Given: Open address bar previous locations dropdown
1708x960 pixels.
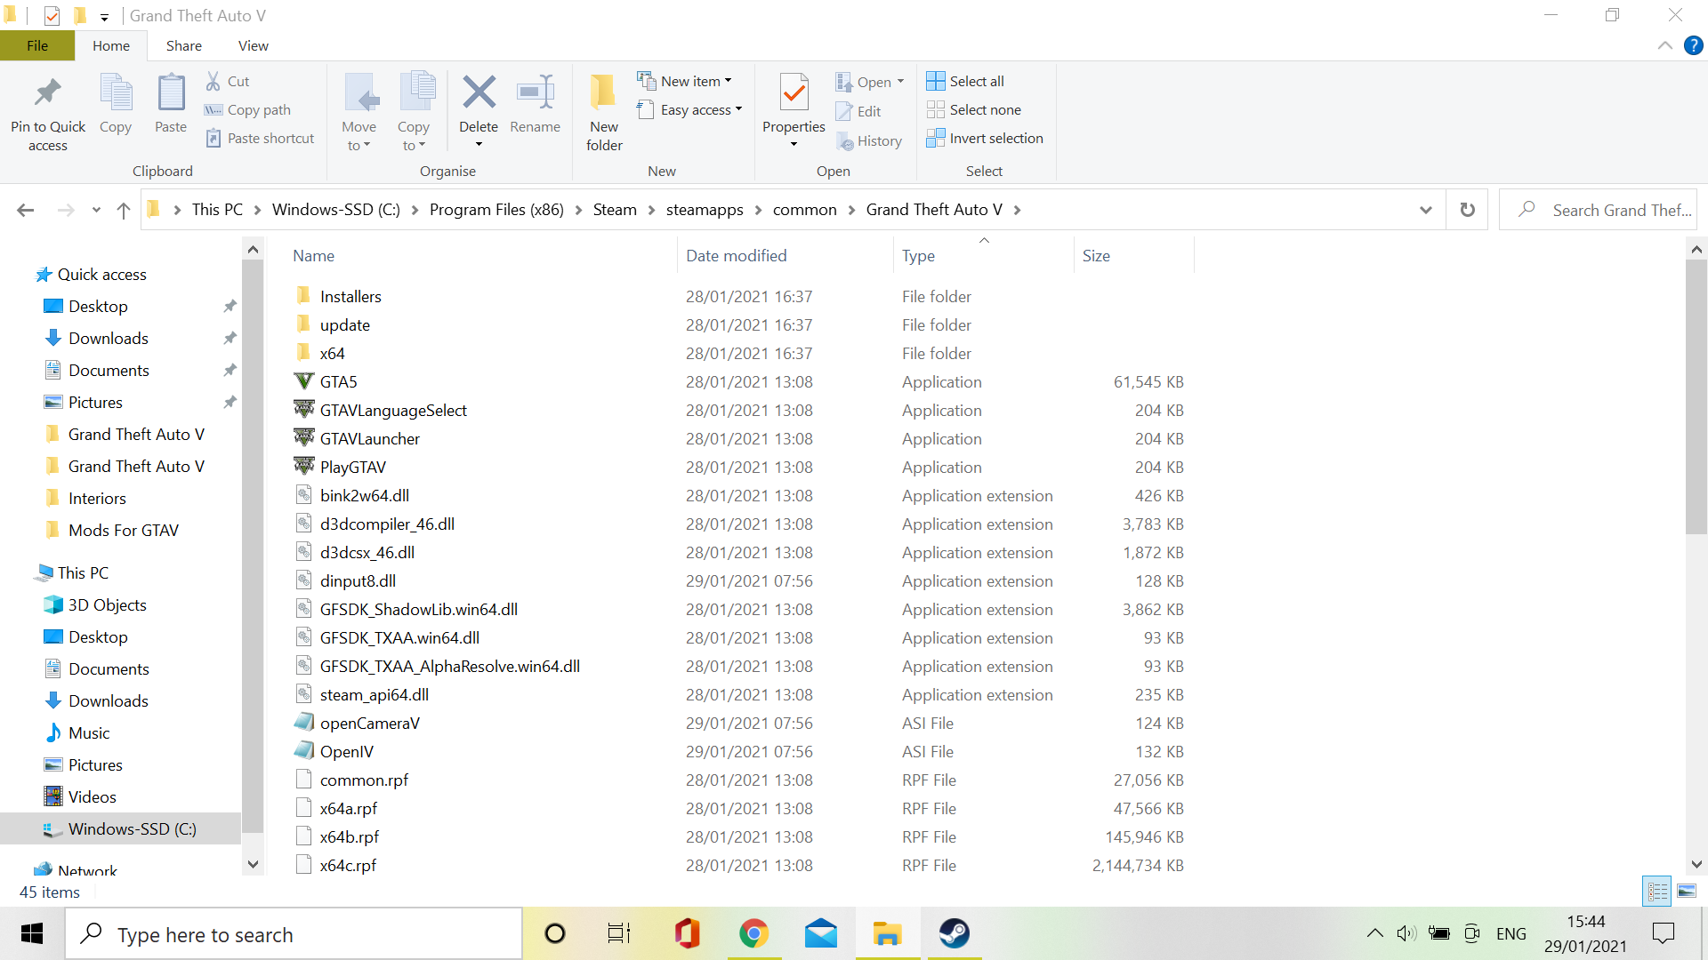Looking at the screenshot, I should click(1426, 210).
